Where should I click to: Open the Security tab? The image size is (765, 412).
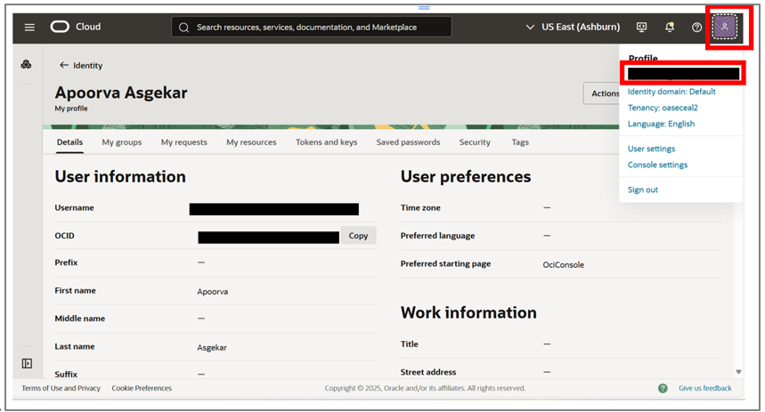click(475, 142)
